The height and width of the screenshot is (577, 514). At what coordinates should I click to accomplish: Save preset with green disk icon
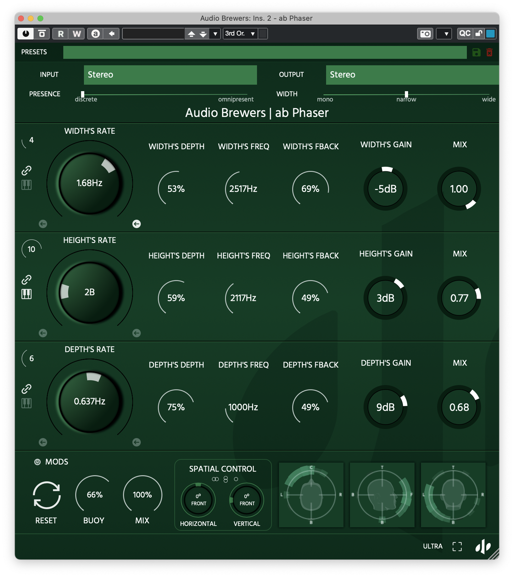click(476, 52)
